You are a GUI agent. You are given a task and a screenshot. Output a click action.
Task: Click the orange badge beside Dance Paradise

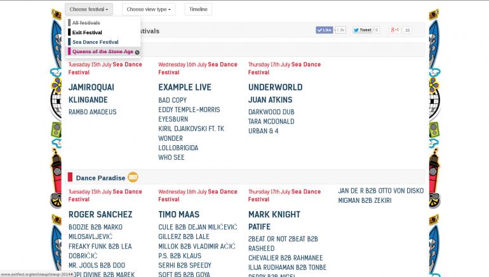tap(133, 177)
